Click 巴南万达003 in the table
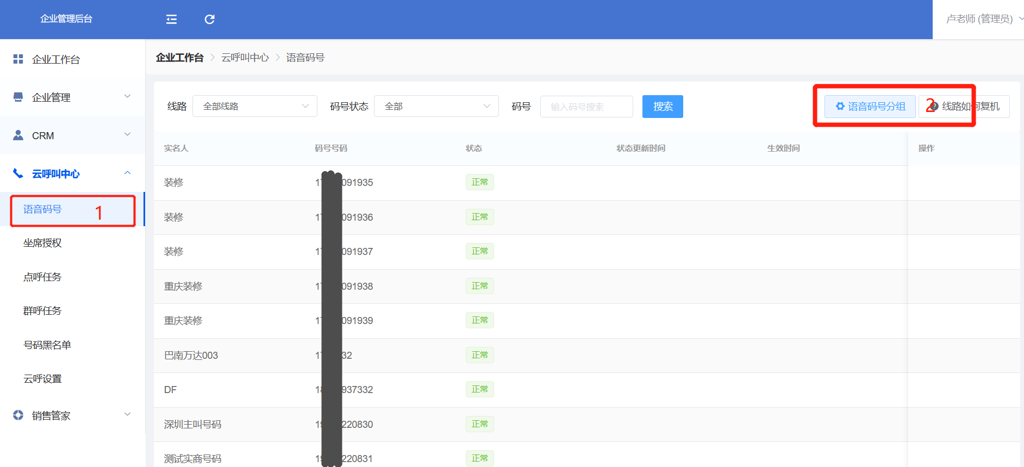 (x=191, y=356)
